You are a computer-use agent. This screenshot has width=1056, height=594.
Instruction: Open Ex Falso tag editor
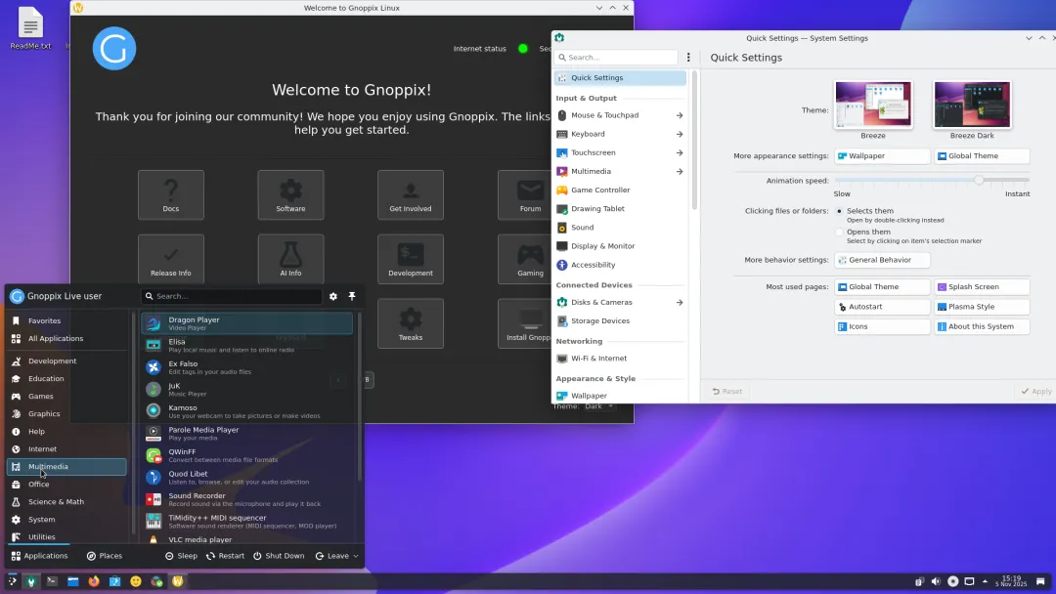(246, 367)
